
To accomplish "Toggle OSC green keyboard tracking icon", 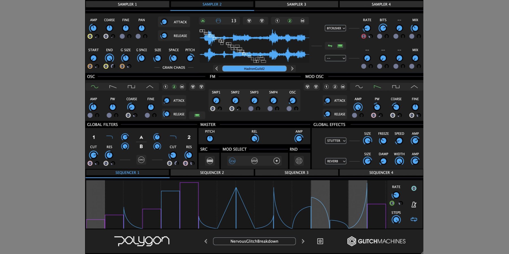I will [x=197, y=115].
